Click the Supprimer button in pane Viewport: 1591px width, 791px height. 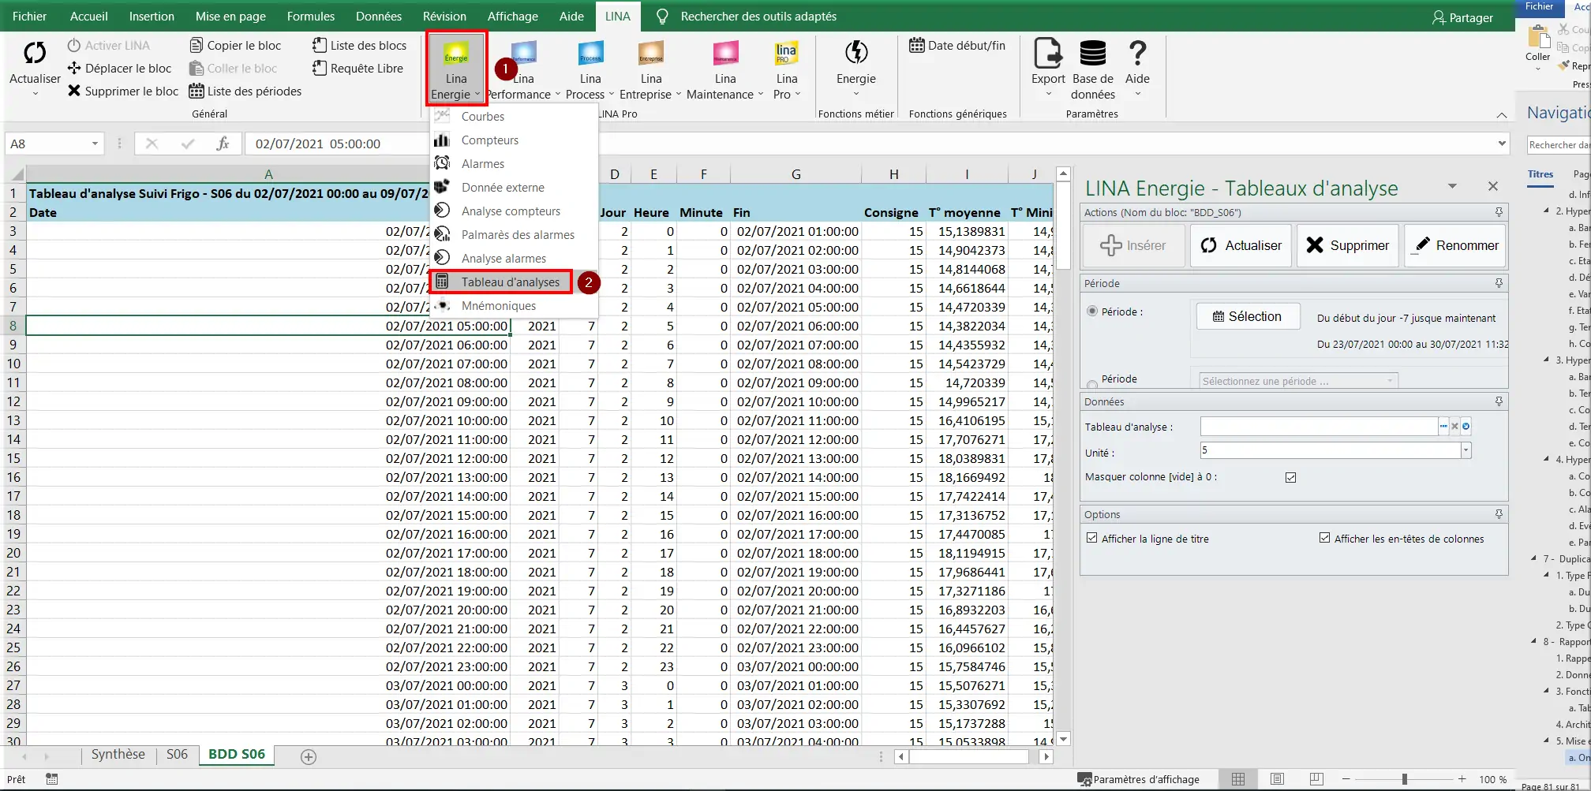pyautogui.click(x=1347, y=245)
